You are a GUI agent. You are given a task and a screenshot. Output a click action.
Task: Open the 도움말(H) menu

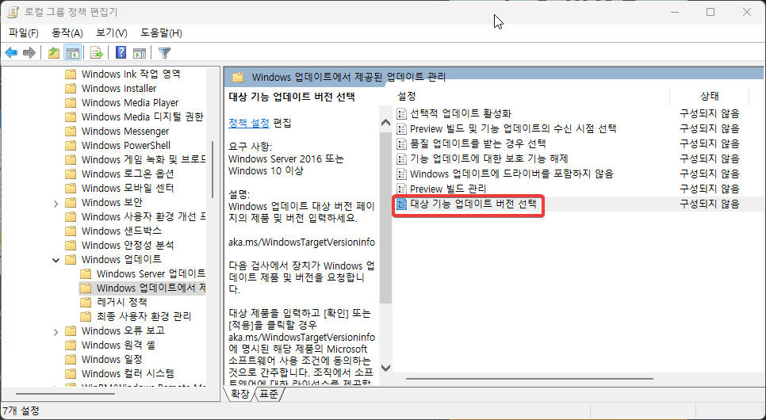pyautogui.click(x=161, y=32)
